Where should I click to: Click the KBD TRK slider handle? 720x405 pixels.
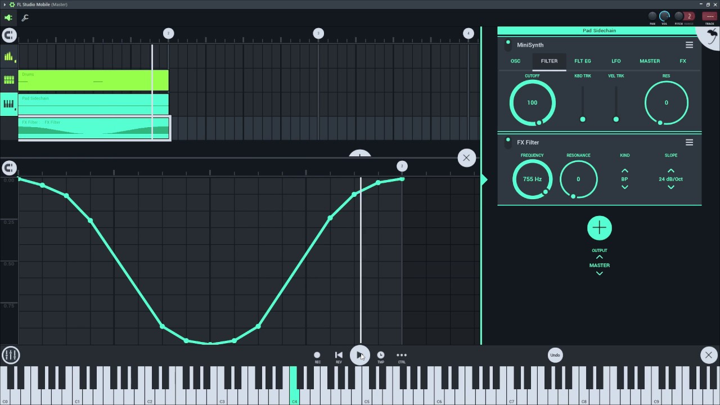[x=583, y=119]
